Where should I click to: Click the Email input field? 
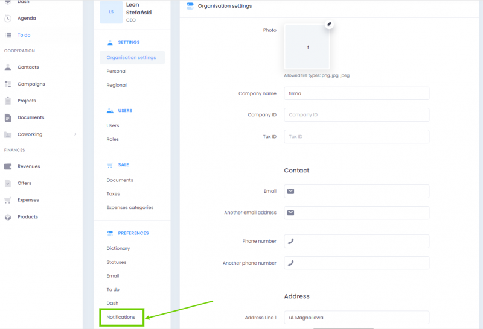pos(356,192)
